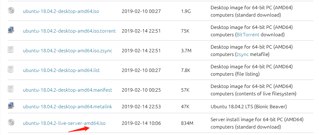Click the 3.7M file size
Screen dimensions: 319x135
(x=186, y=51)
